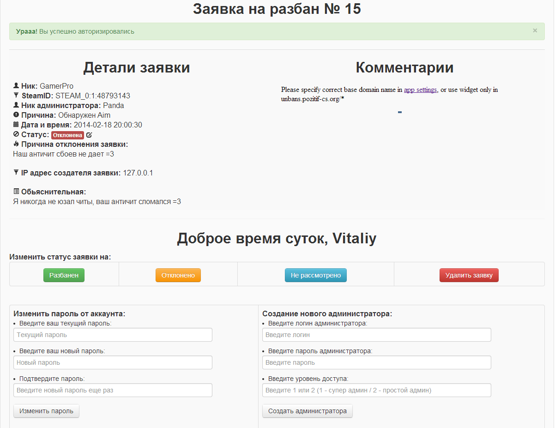Click the user icon beside Ник администратора
This screenshot has height=428, width=555.
tap(16, 105)
